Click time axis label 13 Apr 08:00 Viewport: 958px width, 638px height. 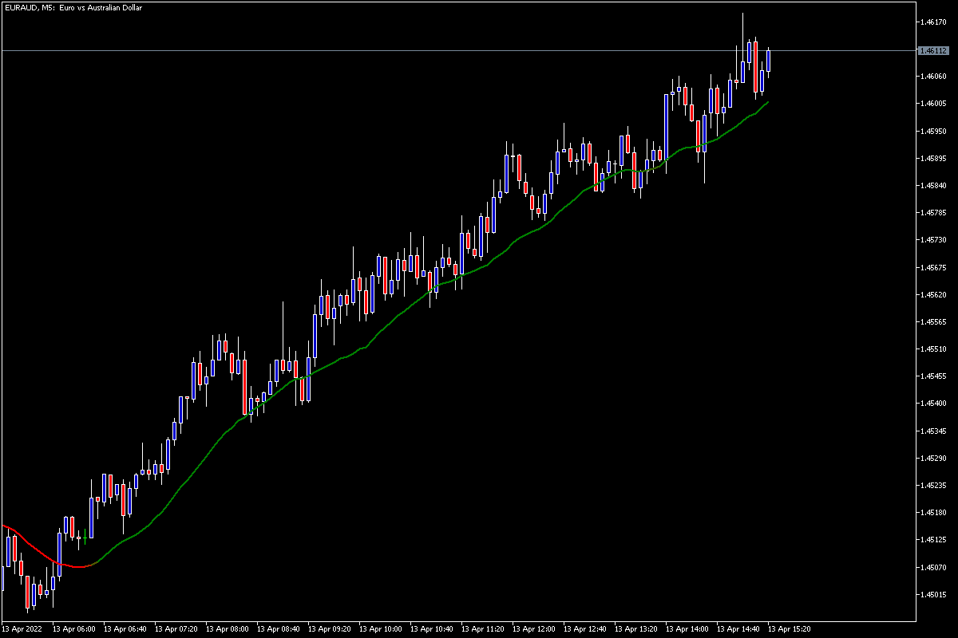click(x=228, y=629)
